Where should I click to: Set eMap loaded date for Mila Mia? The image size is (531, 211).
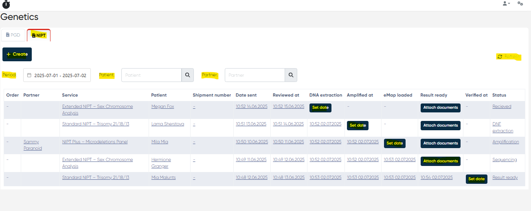[394, 143]
